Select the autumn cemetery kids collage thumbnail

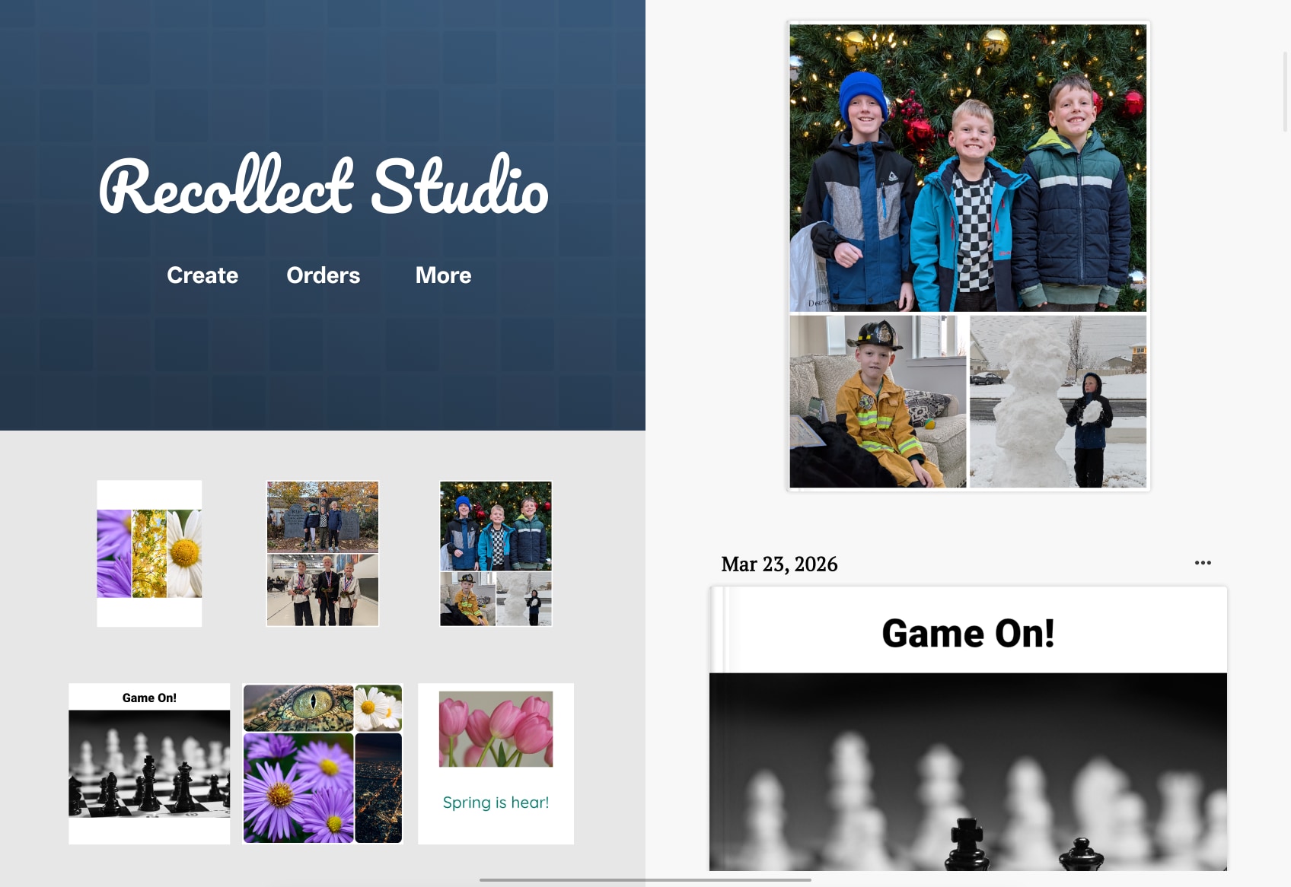coord(323,553)
